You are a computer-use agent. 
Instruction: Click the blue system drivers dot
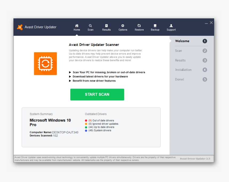[x=86, y=131]
